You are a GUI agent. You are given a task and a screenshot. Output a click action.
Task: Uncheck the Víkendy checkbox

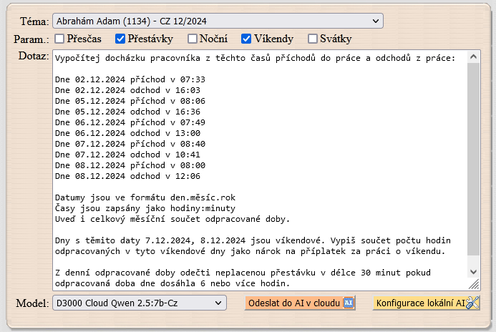[246, 39]
